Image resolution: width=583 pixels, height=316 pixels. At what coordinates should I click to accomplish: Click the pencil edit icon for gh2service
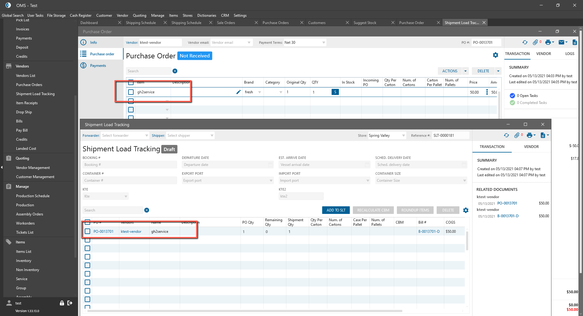(238, 92)
